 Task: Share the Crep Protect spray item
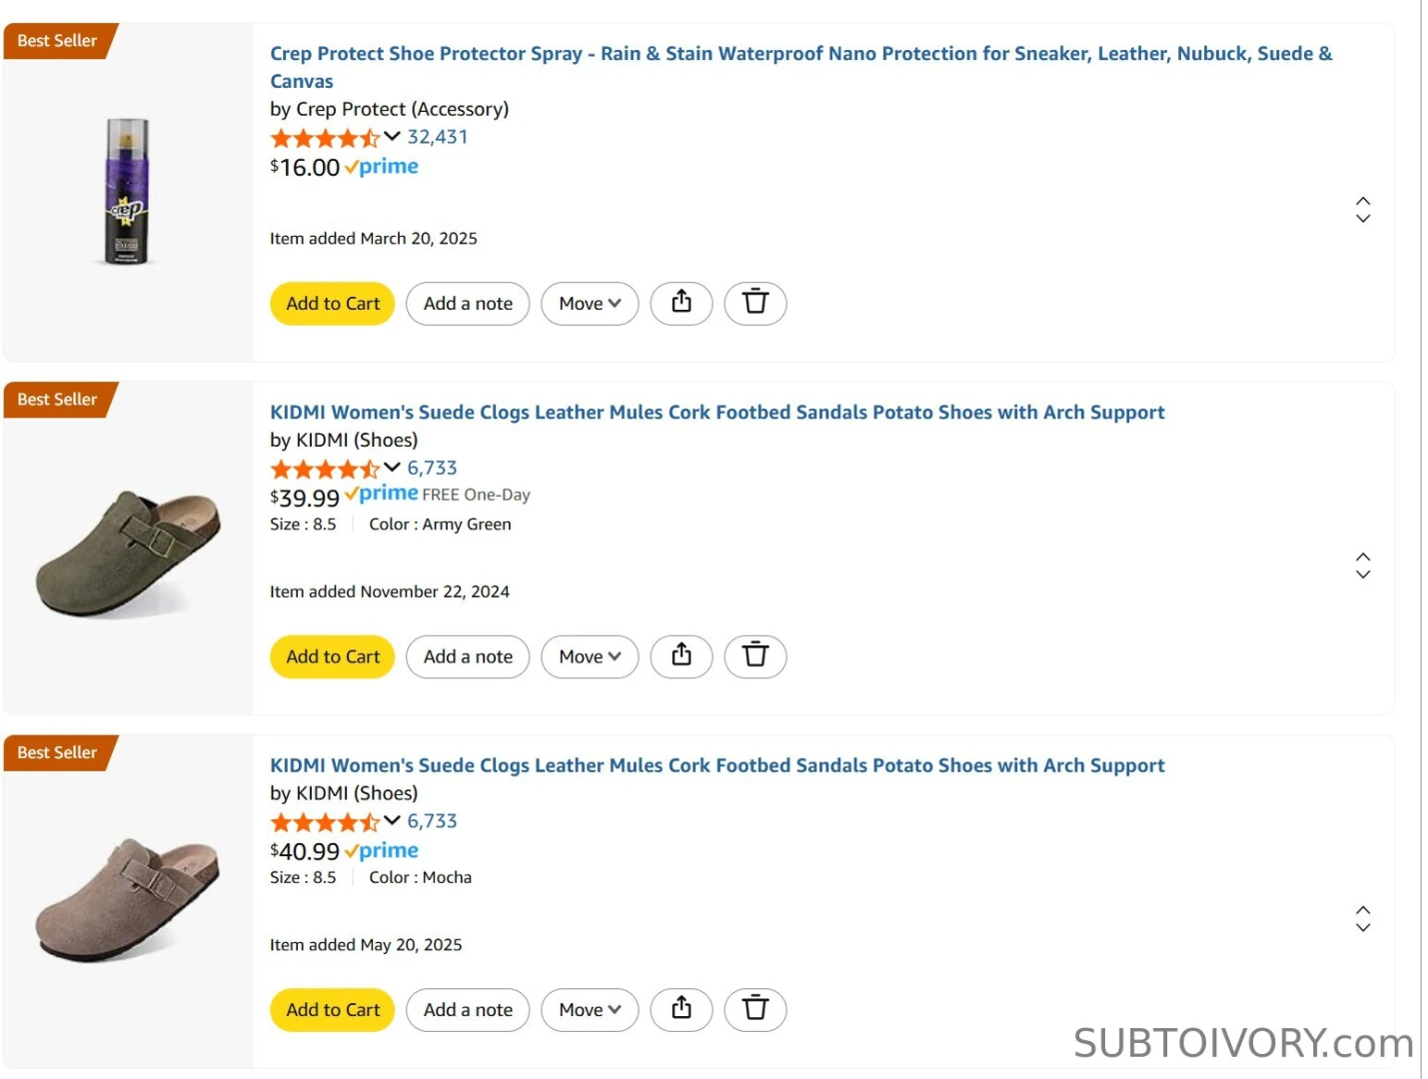point(682,303)
